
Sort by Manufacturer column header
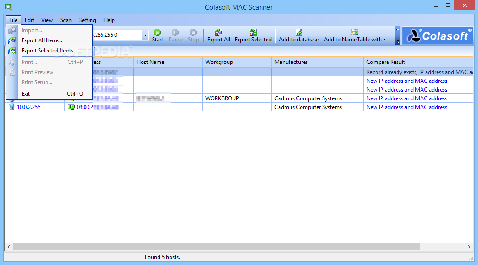[x=317, y=62]
